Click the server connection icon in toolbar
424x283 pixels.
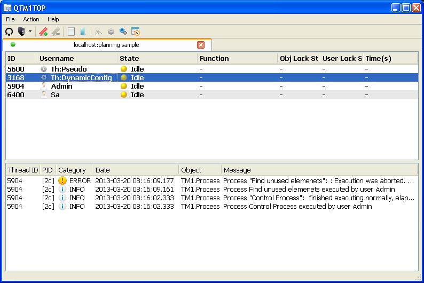tap(21, 32)
